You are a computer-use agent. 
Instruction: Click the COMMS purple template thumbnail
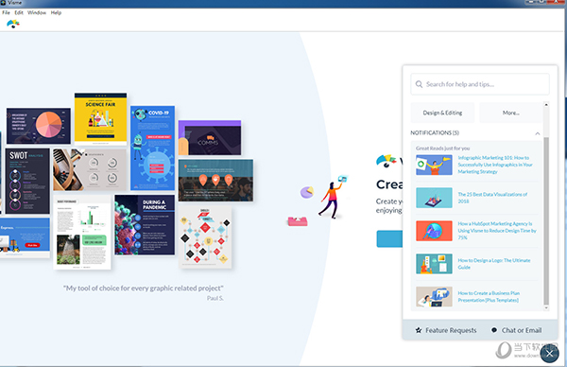[210, 138]
